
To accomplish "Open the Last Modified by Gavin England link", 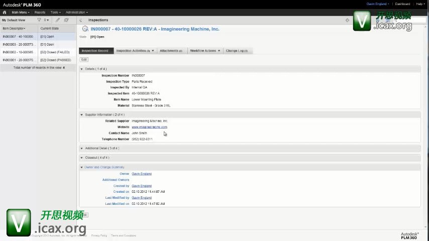I will click(x=142, y=197).
